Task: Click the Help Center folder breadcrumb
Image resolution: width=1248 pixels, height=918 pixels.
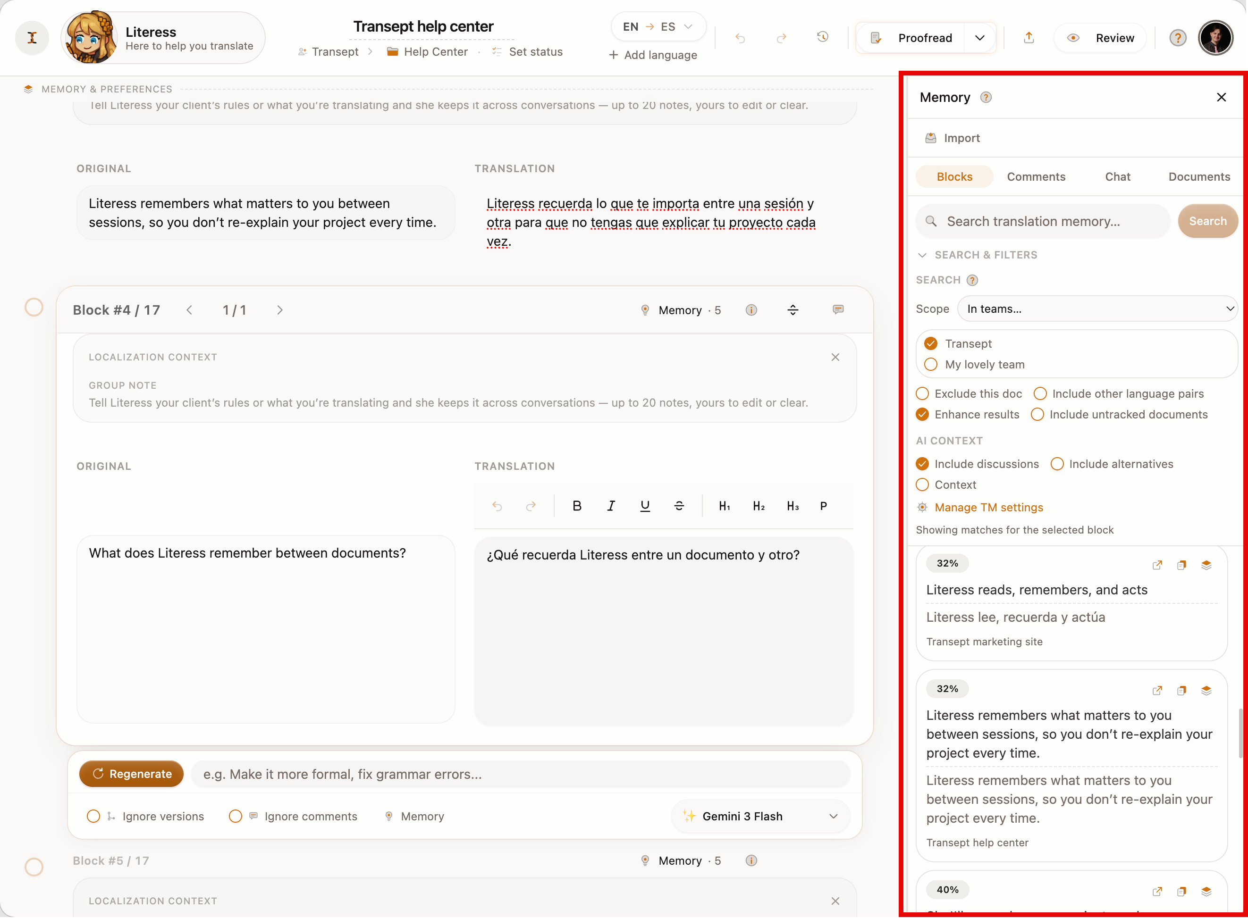Action: click(x=428, y=52)
